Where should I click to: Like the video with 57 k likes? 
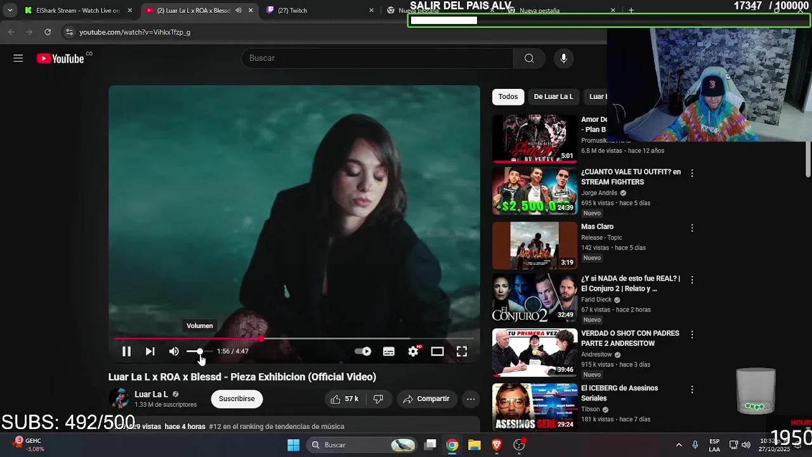(x=344, y=399)
